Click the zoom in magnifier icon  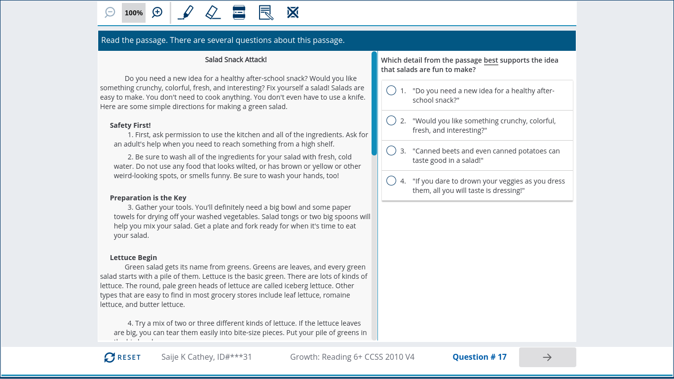tap(157, 12)
